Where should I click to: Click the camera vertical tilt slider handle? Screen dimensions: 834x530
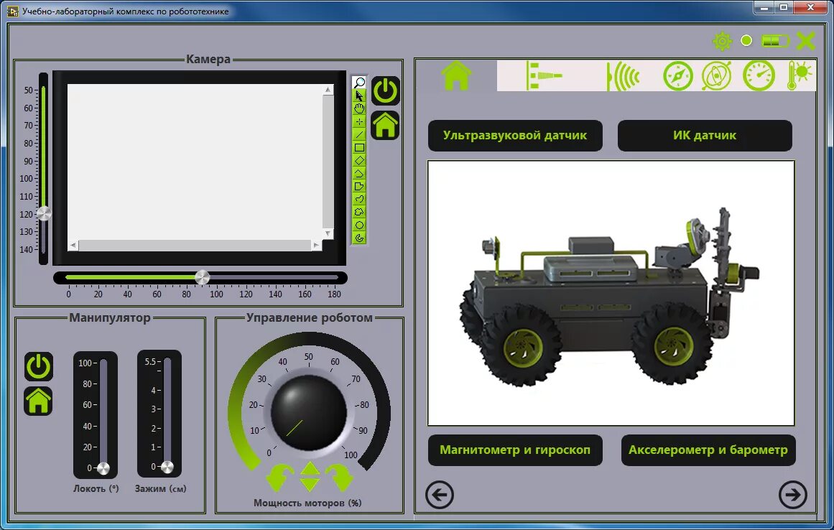tap(44, 214)
